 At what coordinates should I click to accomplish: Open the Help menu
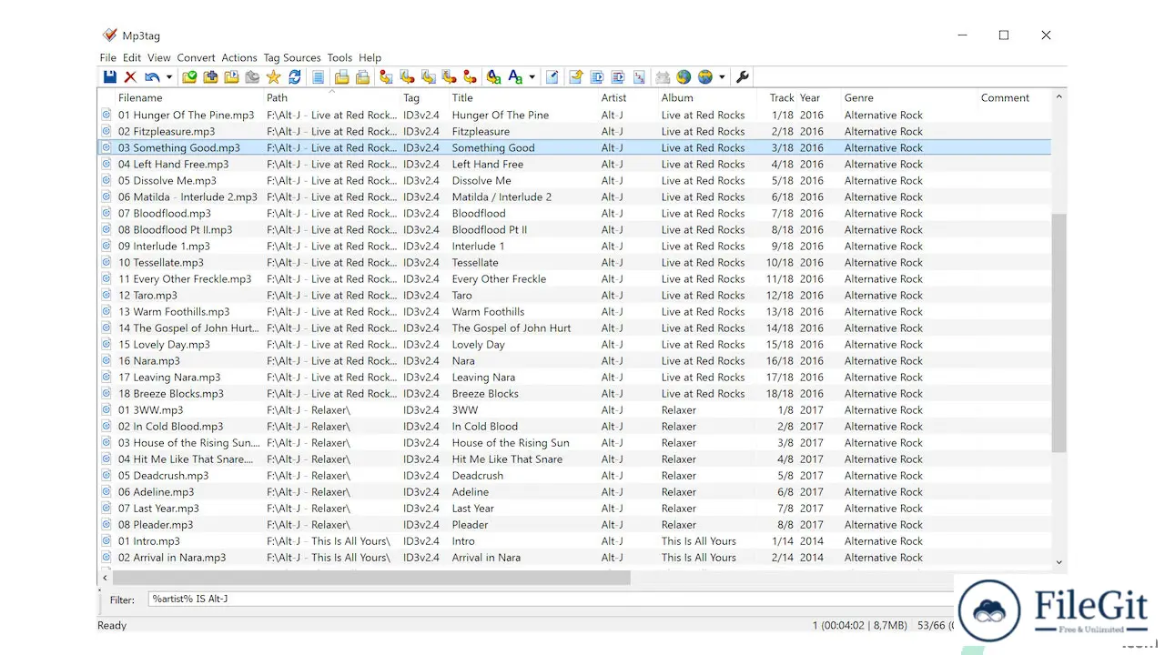pyautogui.click(x=370, y=57)
